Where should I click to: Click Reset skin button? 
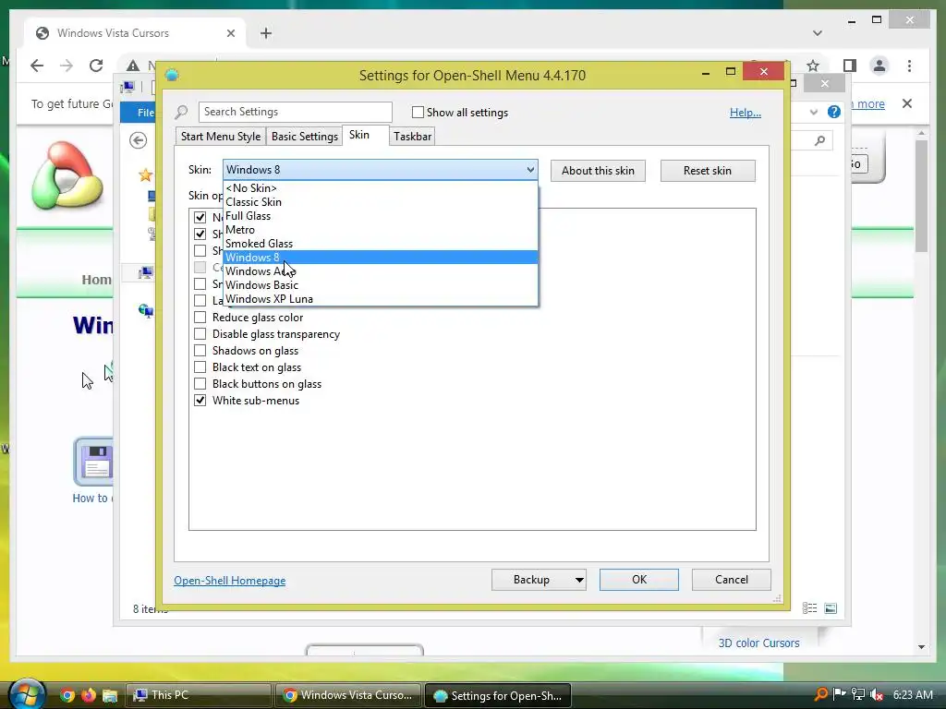(x=708, y=171)
